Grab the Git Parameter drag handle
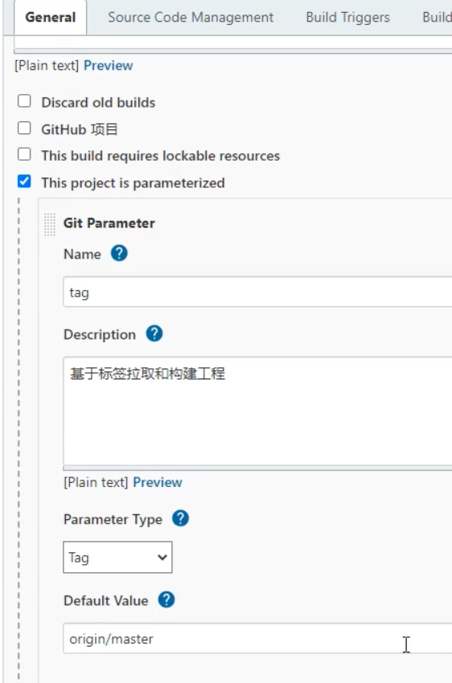 click(50, 224)
